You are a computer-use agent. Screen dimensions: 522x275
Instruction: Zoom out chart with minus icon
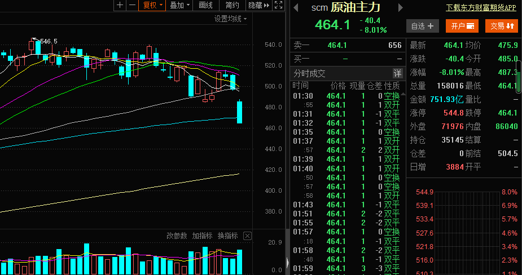point(133,5)
